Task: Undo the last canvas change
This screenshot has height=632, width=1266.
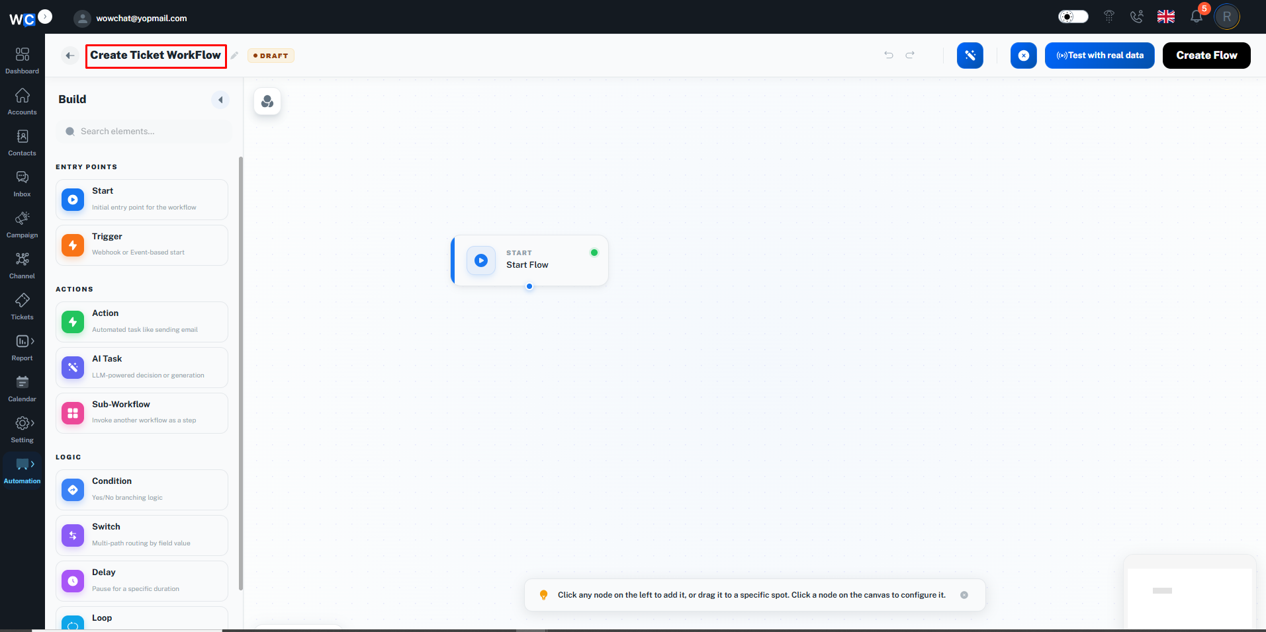Action: click(889, 55)
